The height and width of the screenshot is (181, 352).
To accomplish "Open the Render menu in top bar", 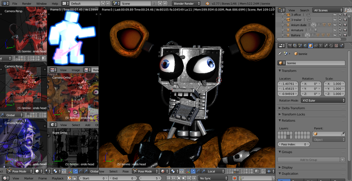I will point(27,3).
